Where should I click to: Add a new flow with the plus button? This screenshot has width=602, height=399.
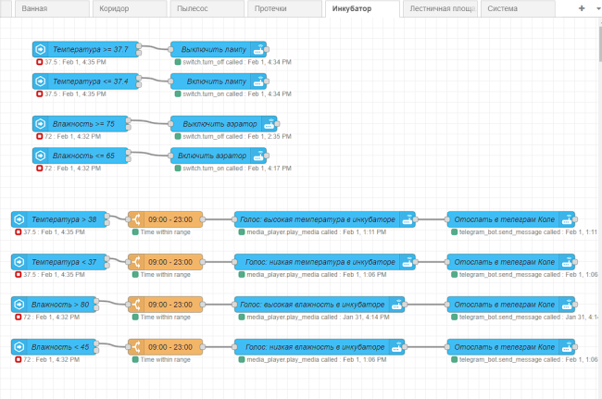(x=581, y=8)
